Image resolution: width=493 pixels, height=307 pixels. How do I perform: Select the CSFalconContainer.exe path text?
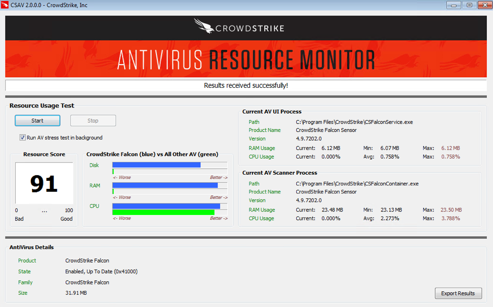pos(357,184)
